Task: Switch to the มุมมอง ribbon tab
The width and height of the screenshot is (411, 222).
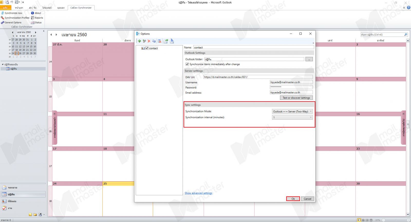Action: pyautogui.click(x=61, y=8)
